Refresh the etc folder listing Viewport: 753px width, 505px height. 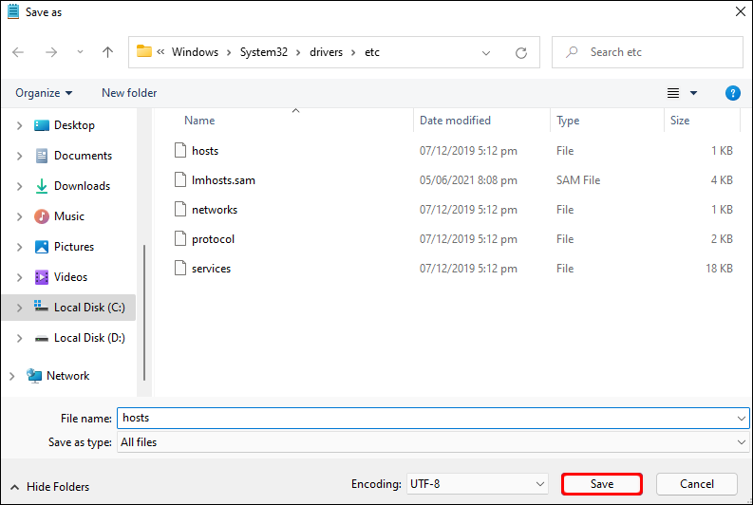pyautogui.click(x=520, y=52)
